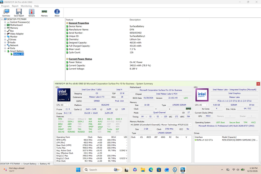Click the Motherboard icon in tree
The image size is (261, 174).
coord(8,25)
